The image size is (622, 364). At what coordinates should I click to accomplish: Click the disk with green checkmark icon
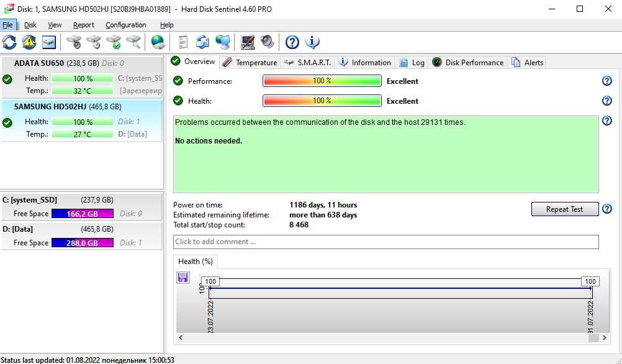point(114,42)
